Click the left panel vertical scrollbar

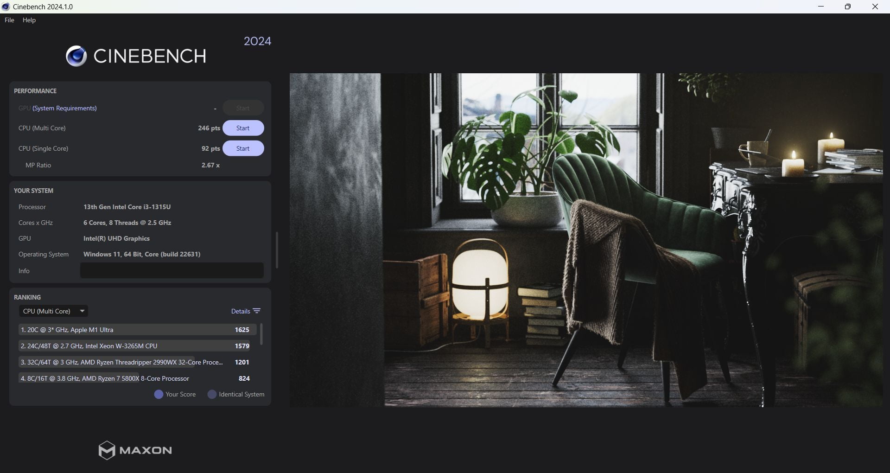tap(277, 250)
